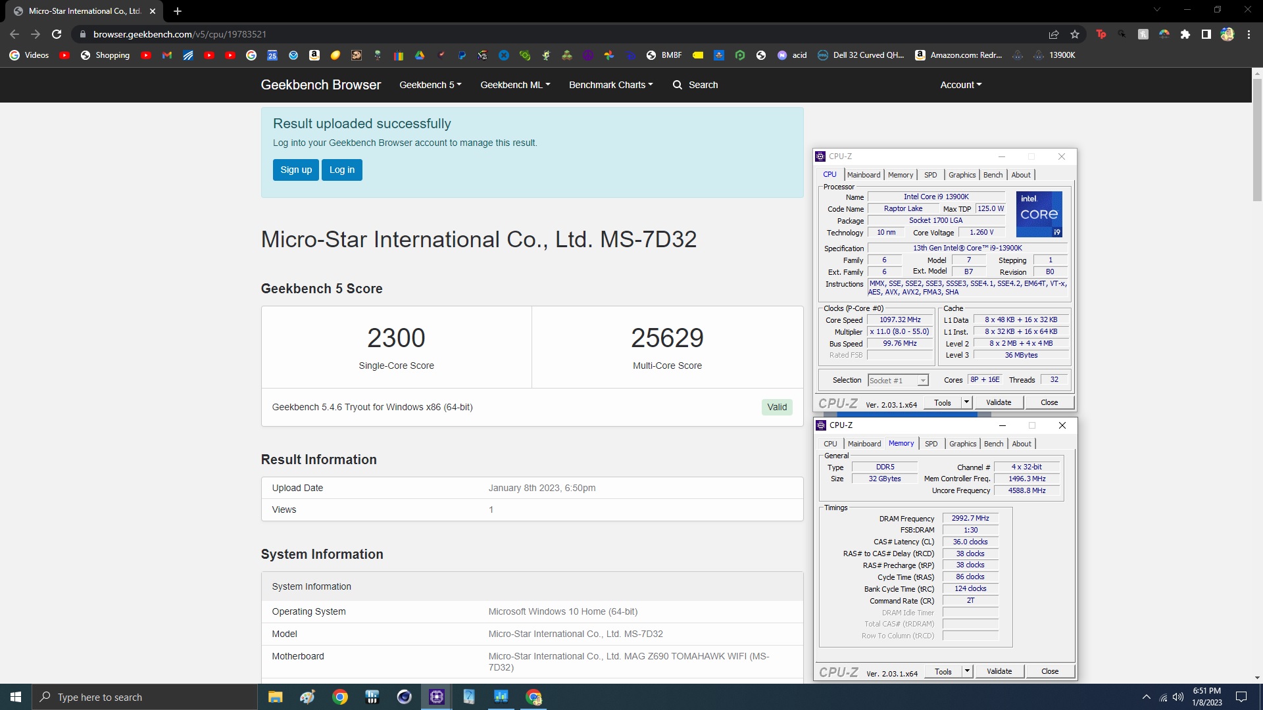Click Validate in the upper CPU-Z window
Screen dimensions: 1263x710
(x=998, y=402)
